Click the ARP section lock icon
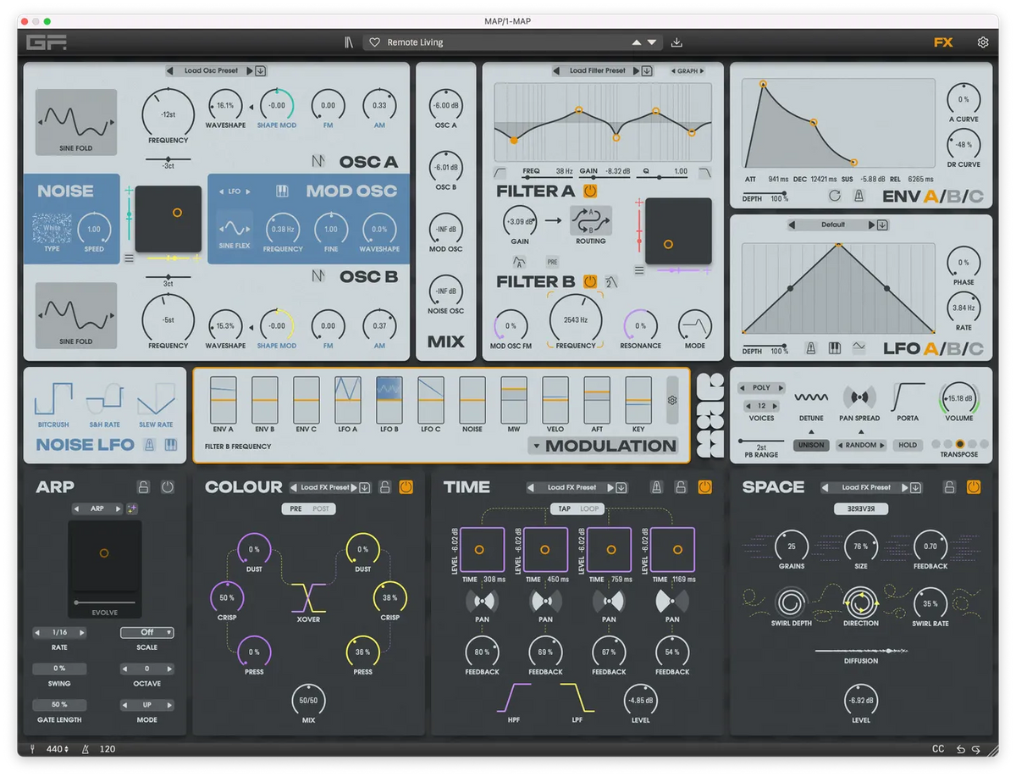This screenshot has height=777, width=1016. coord(144,487)
